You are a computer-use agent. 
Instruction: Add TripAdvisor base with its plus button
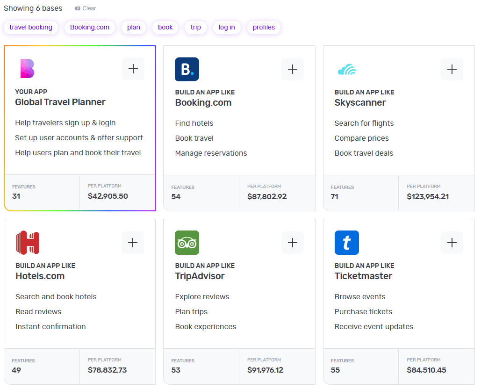(292, 243)
